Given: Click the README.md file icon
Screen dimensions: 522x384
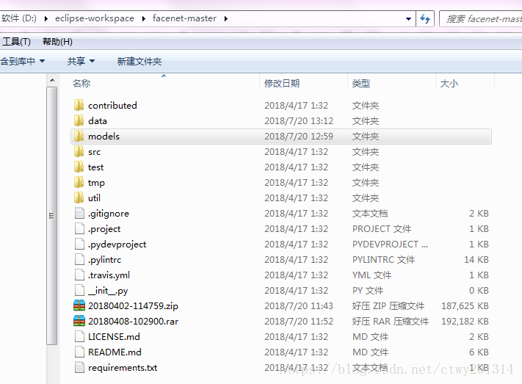Looking at the screenshot, I should (79, 352).
